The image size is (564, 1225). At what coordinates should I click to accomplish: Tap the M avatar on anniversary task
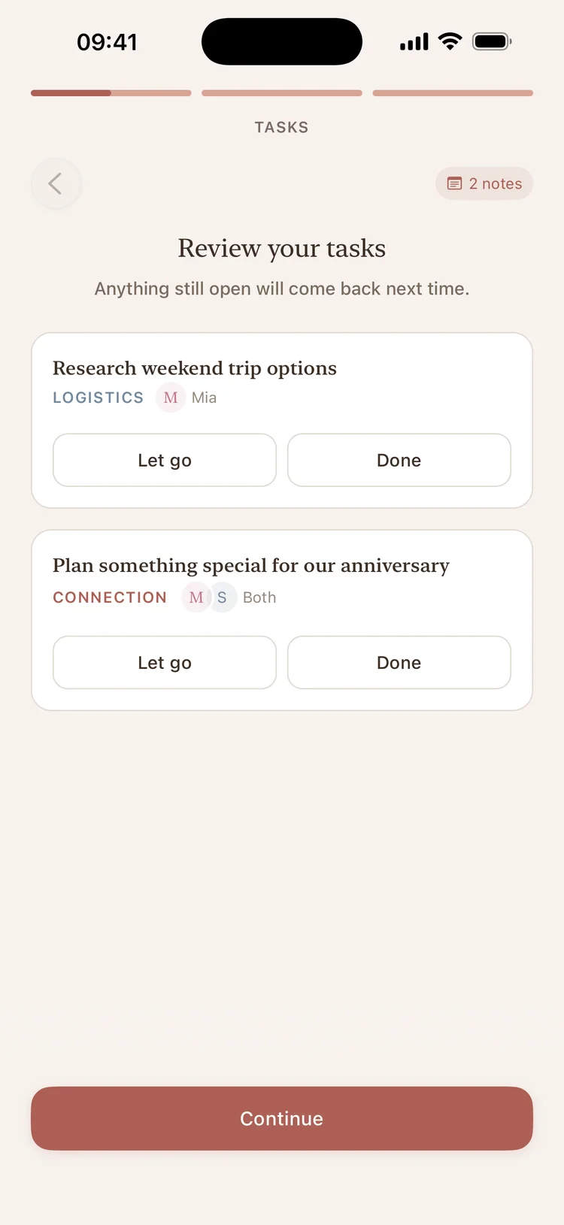click(196, 597)
